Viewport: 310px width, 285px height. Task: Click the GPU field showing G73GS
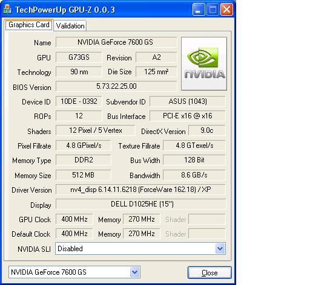click(x=79, y=57)
